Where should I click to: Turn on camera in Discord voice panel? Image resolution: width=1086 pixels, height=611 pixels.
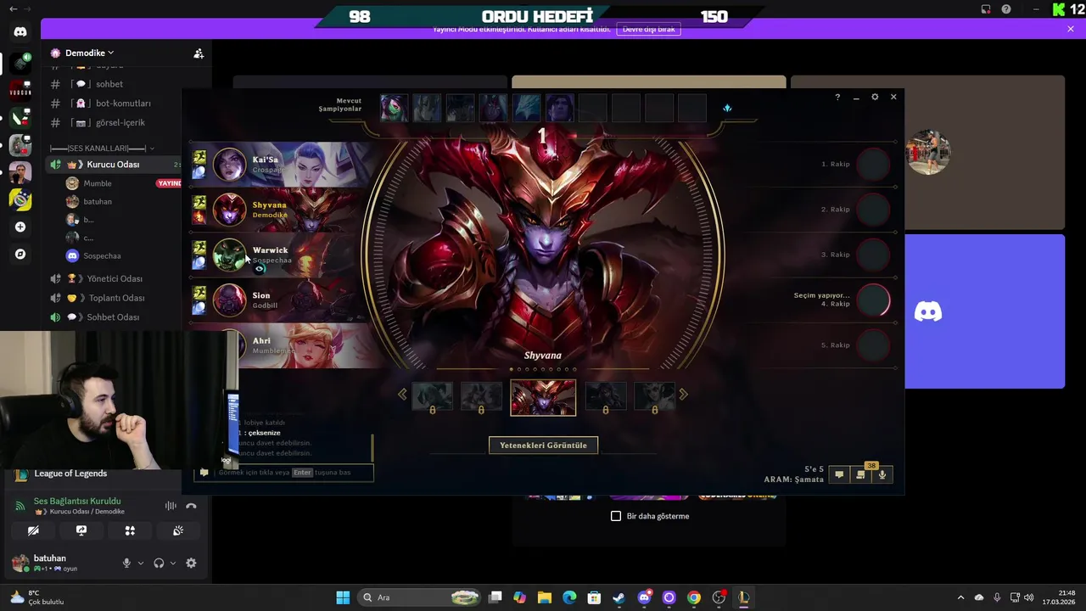(33, 530)
